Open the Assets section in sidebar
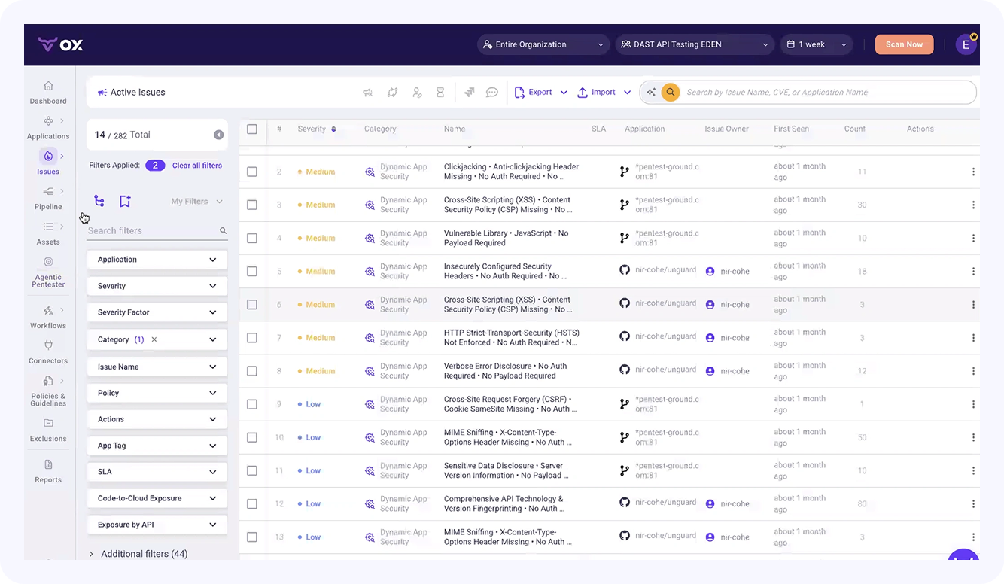Image resolution: width=1004 pixels, height=584 pixels. (x=48, y=234)
